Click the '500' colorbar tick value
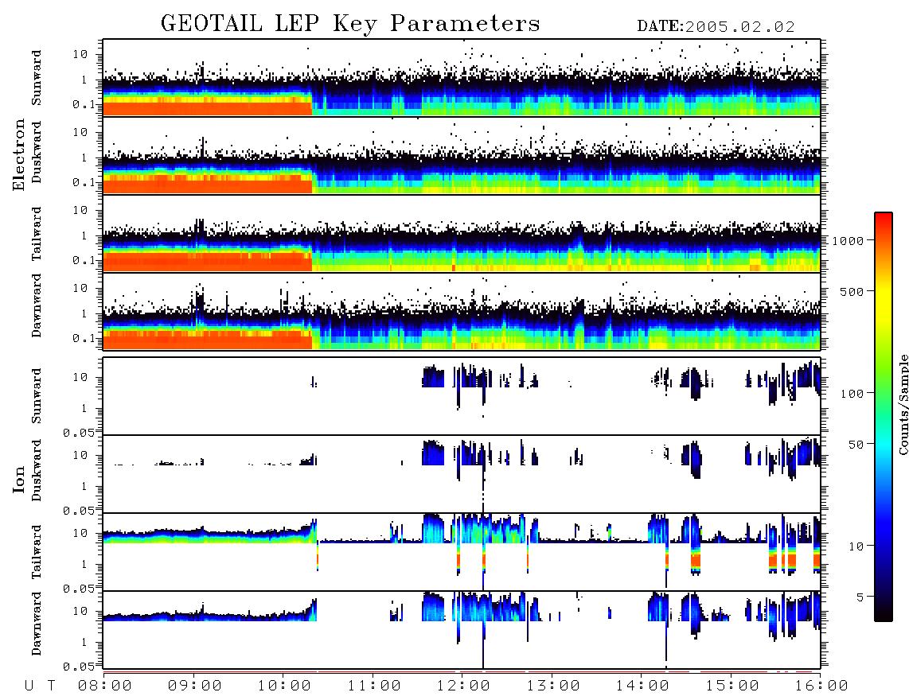The image size is (909, 700). pos(852,291)
